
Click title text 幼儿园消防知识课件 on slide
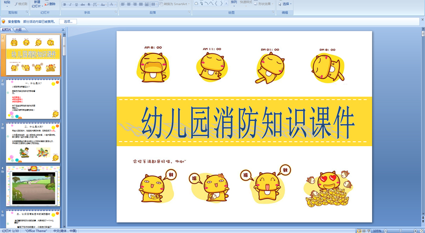pos(247,123)
